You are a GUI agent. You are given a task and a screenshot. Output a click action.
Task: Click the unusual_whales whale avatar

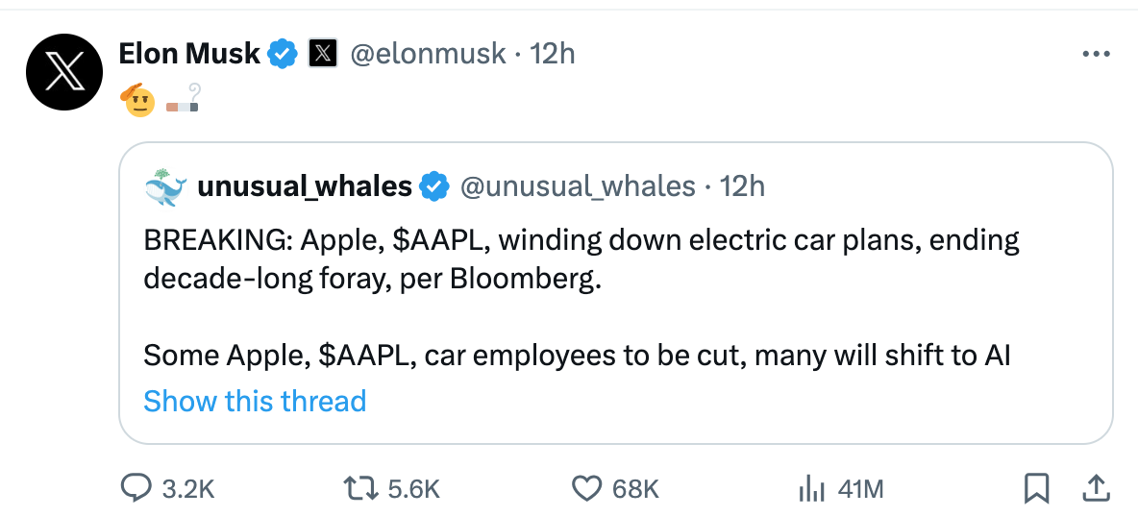(165, 185)
